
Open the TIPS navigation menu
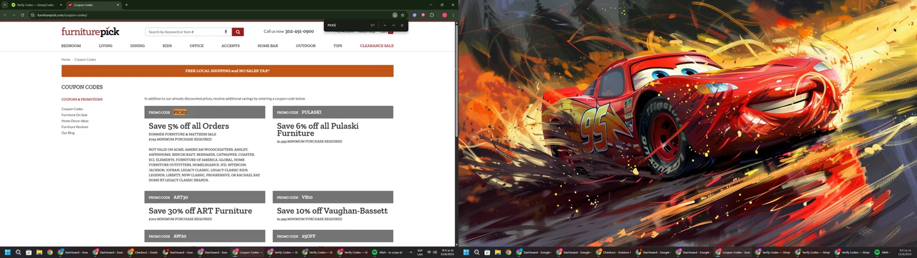[x=337, y=46]
